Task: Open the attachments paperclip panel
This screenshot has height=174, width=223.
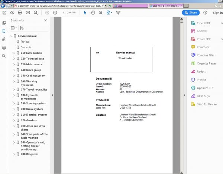Action: point(4,39)
